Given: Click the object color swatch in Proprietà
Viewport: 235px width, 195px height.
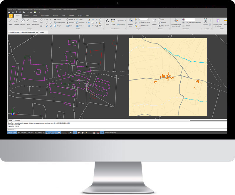Looking at the screenshot, I should click(x=183, y=20).
